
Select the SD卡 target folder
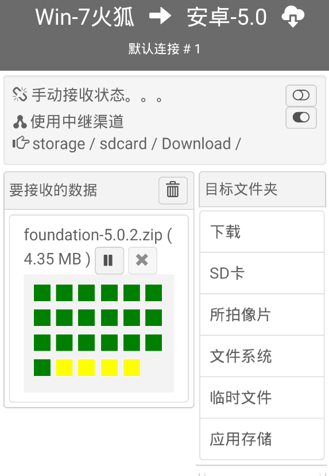tap(262, 273)
